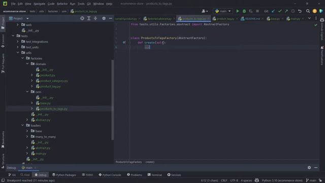
Task: Open Search Everywhere magnifier icon
Action: 308,11
